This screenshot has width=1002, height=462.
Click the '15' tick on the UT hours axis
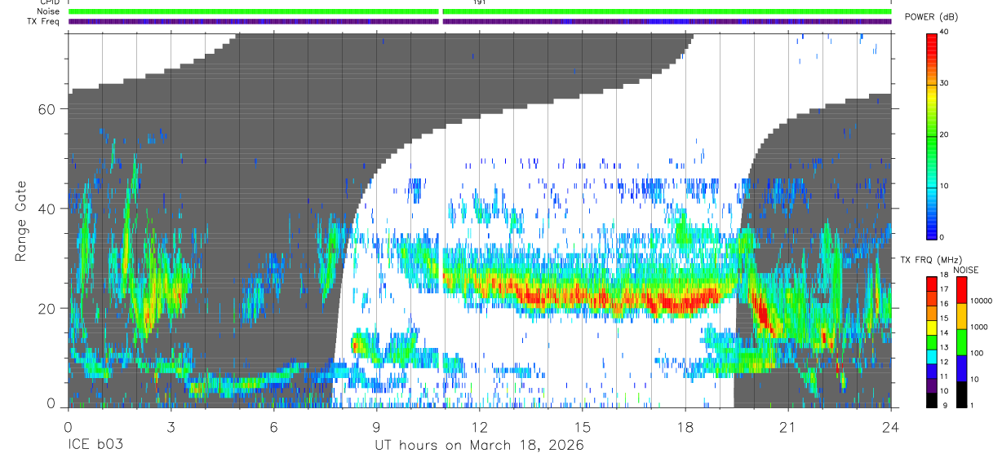pyautogui.click(x=583, y=427)
